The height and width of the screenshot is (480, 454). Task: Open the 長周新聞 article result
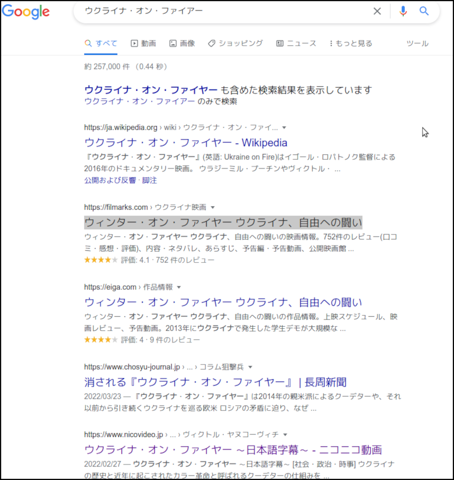(215, 382)
